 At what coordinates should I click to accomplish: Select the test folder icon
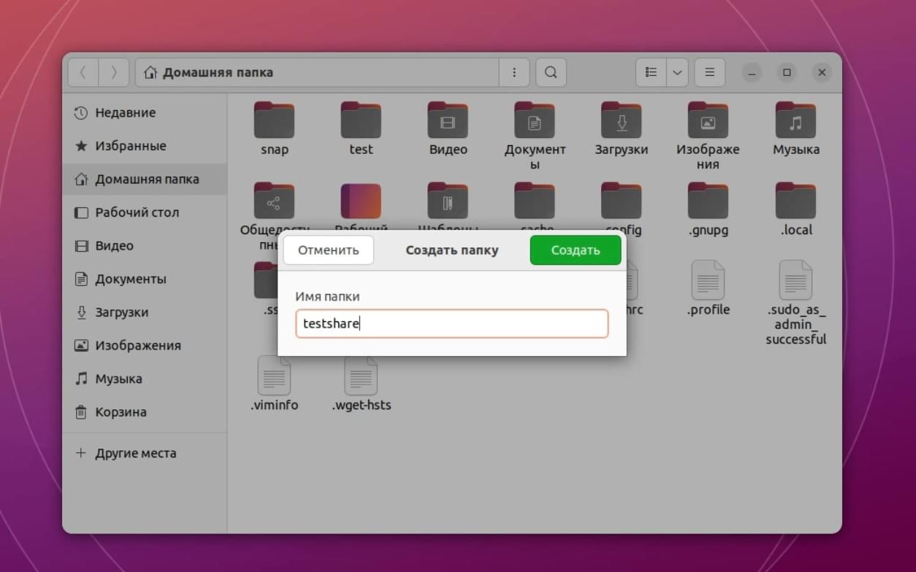tap(361, 120)
